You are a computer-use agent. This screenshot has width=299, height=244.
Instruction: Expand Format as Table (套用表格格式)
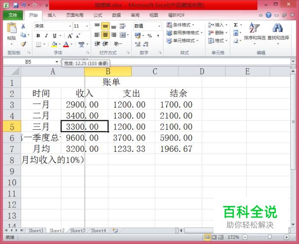[184, 33]
